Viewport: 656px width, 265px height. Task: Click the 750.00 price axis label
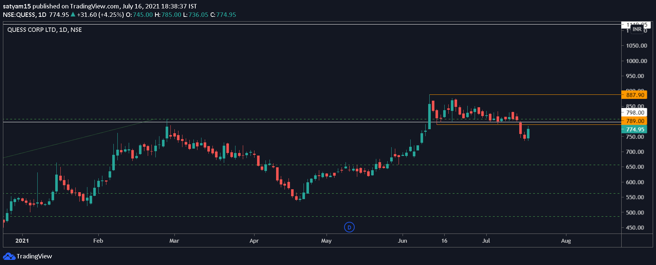[635, 137]
